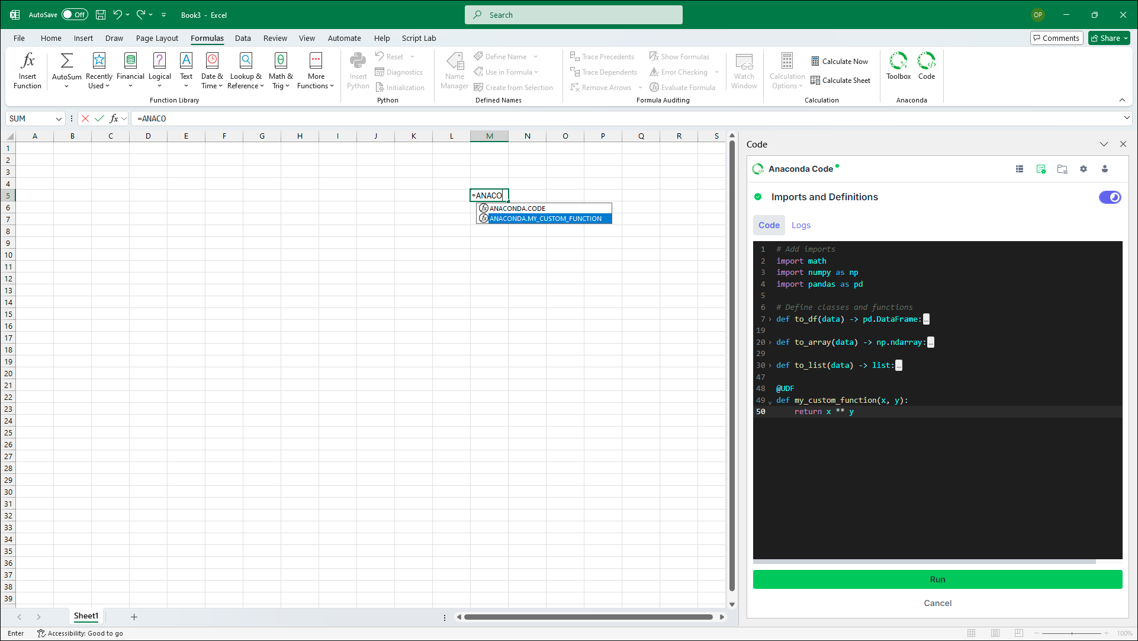Click the horizontal sheet scrollbar
Viewport: 1138px width, 641px height.
tap(589, 617)
